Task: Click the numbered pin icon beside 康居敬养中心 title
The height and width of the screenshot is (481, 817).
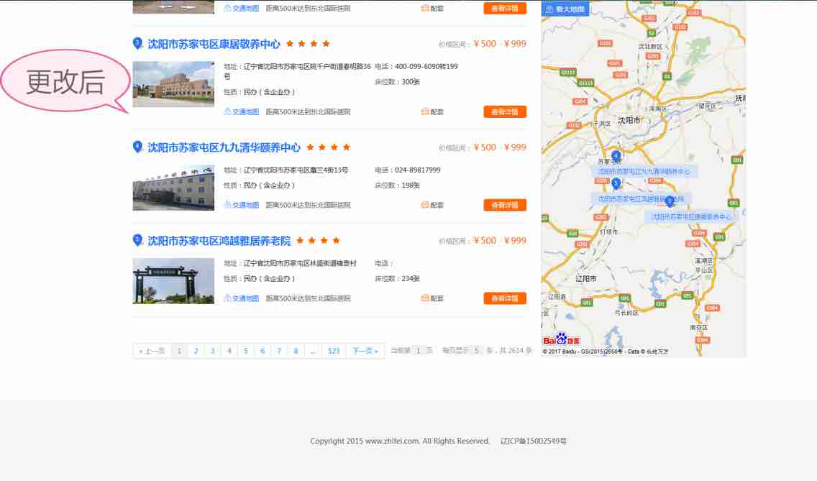Action: [x=137, y=43]
